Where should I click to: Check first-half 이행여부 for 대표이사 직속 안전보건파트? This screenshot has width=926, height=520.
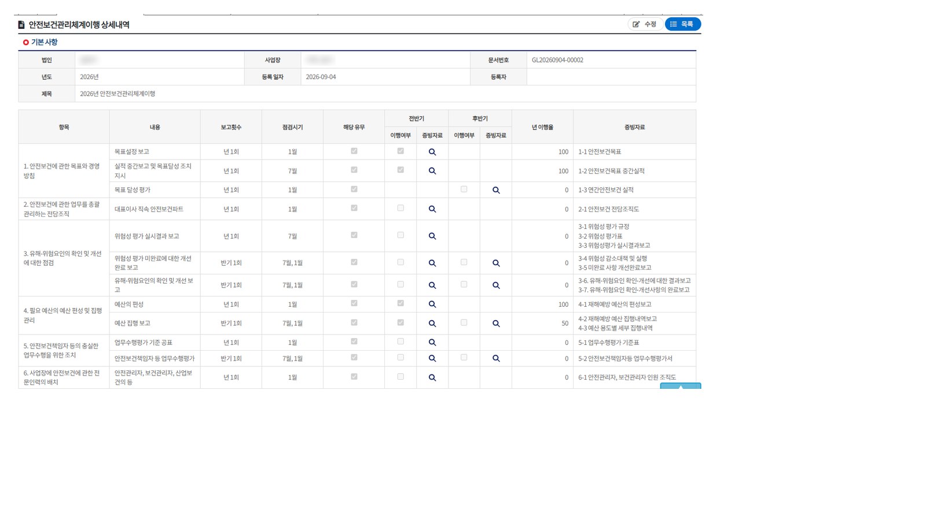pos(400,208)
